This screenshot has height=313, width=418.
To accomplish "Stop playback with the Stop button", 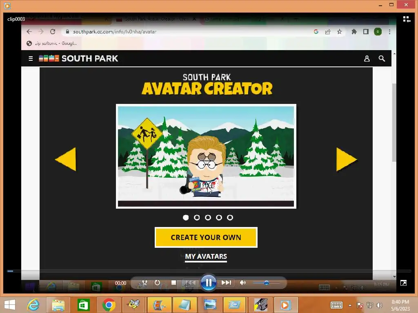I will click(x=173, y=283).
